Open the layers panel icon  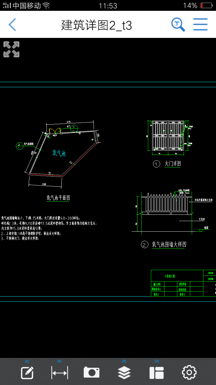tap(124, 373)
